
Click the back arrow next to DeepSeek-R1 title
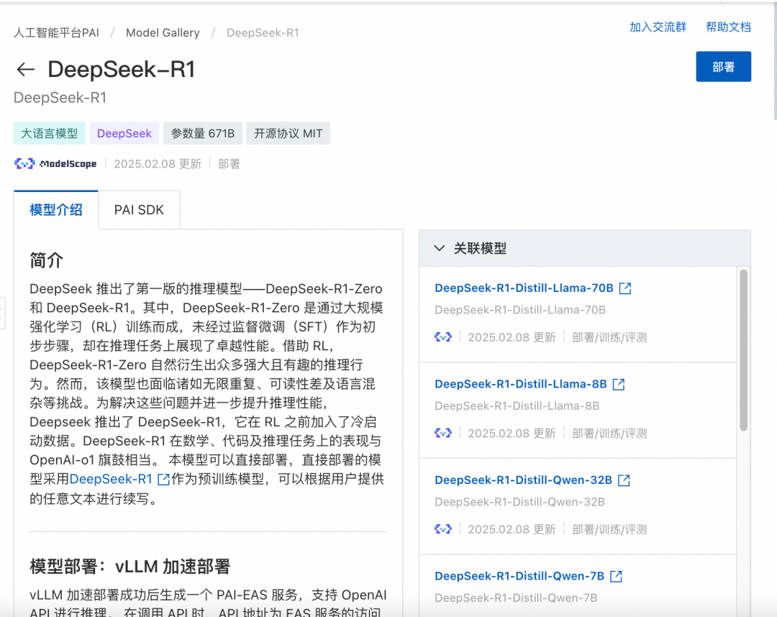click(x=25, y=69)
